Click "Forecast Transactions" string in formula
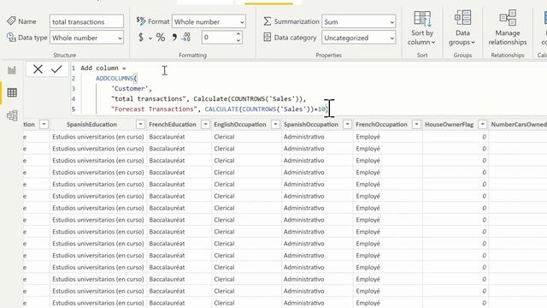547x308 pixels. click(x=154, y=109)
